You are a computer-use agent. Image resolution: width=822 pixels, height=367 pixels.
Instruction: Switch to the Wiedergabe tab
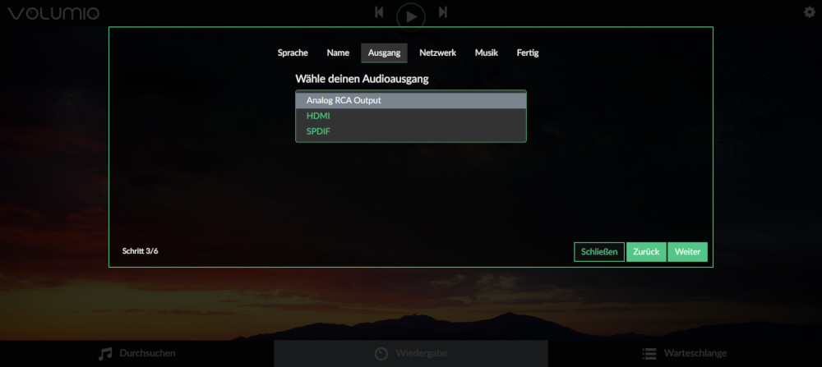pyautogui.click(x=411, y=353)
